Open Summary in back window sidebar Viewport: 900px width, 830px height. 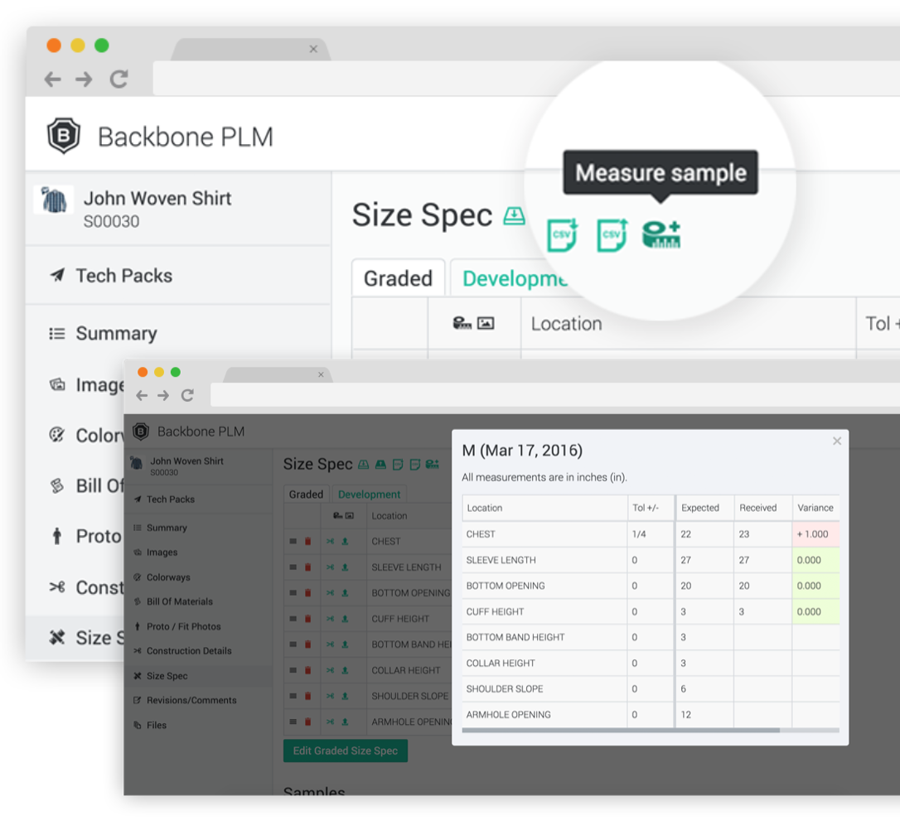click(x=178, y=333)
